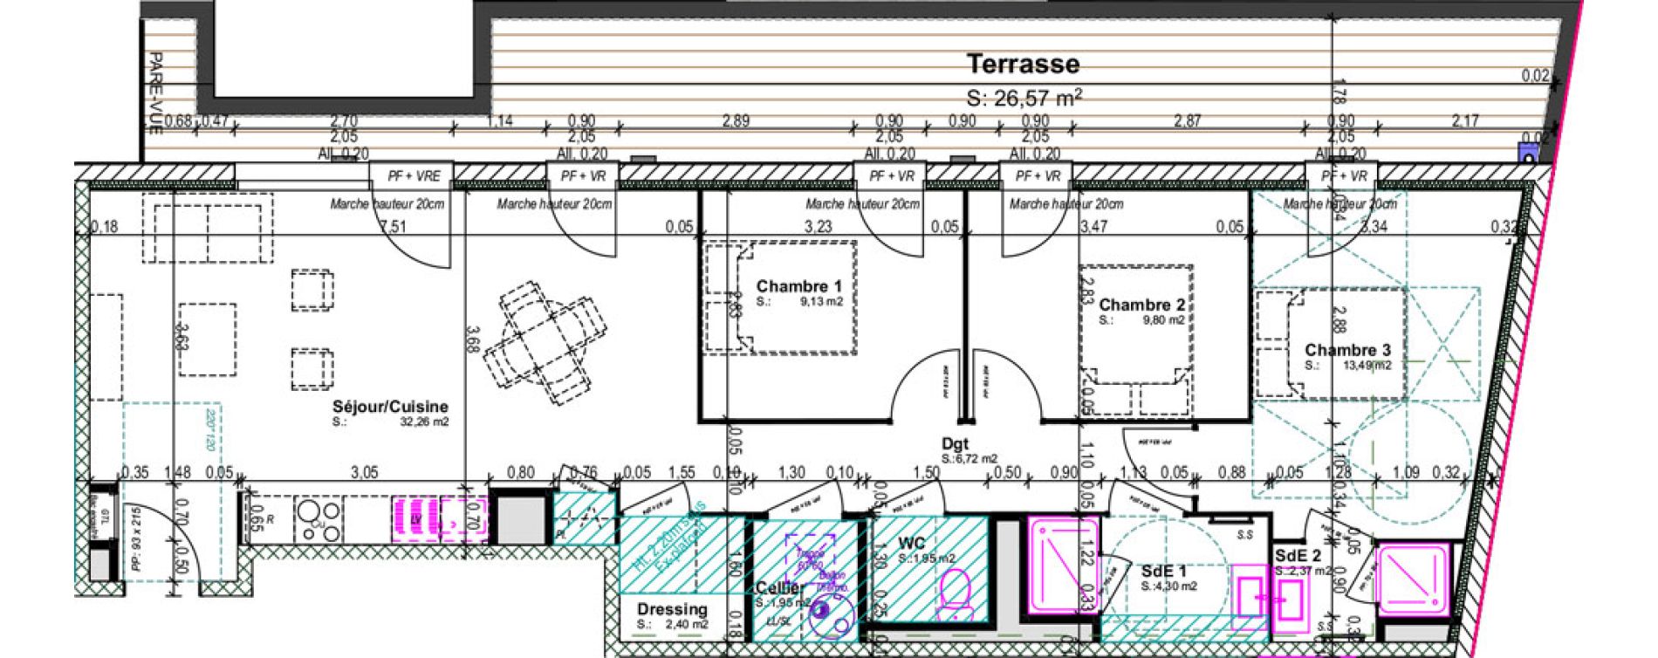Select the '1,14' terrace dimension

[x=500, y=121]
